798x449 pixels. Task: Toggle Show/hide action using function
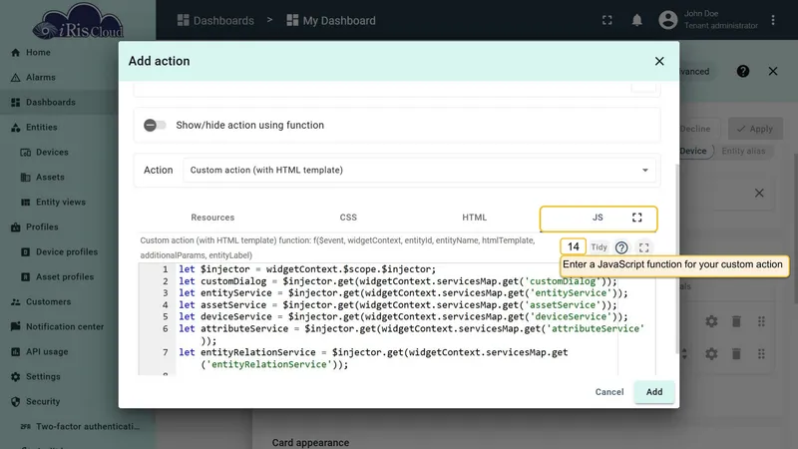pos(155,126)
